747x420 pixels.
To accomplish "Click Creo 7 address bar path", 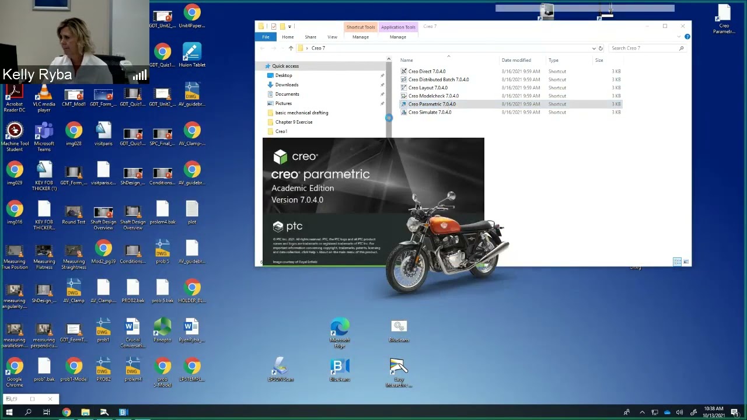I will click(318, 48).
